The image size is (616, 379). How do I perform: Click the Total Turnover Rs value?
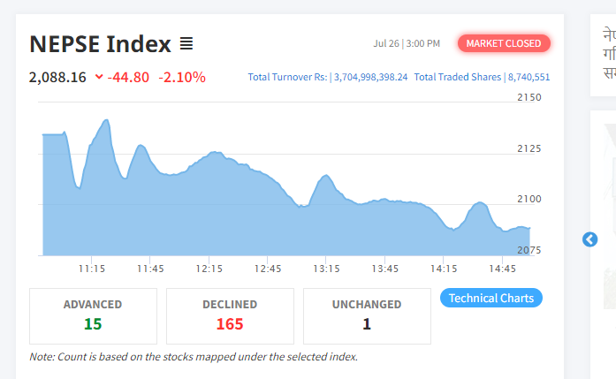click(x=370, y=78)
